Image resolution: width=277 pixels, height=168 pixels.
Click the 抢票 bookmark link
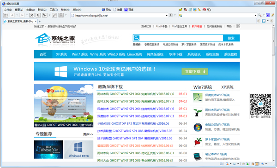click(x=118, y=10)
